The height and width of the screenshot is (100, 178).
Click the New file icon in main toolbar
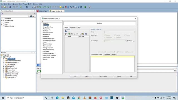click(x=2, y=7)
